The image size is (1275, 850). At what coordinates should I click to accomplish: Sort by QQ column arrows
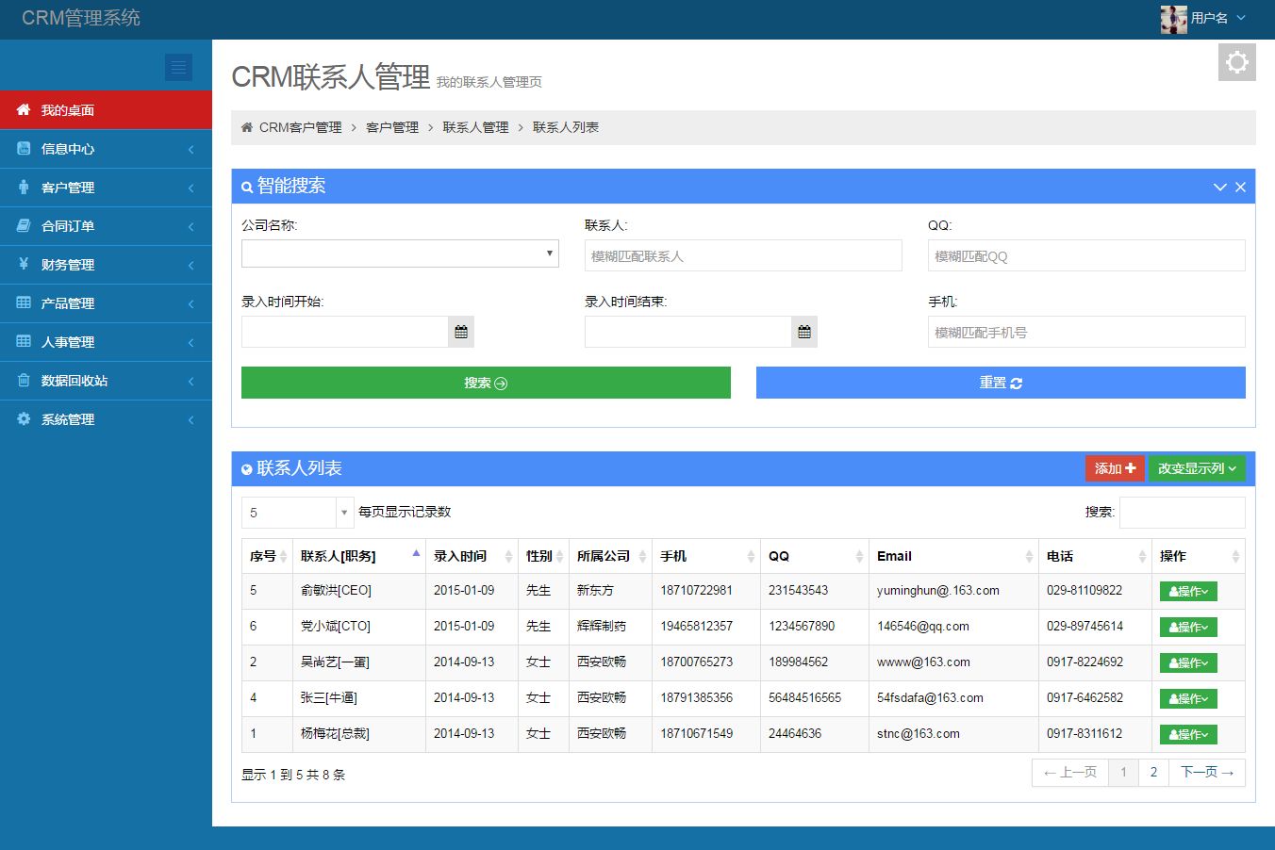859,556
